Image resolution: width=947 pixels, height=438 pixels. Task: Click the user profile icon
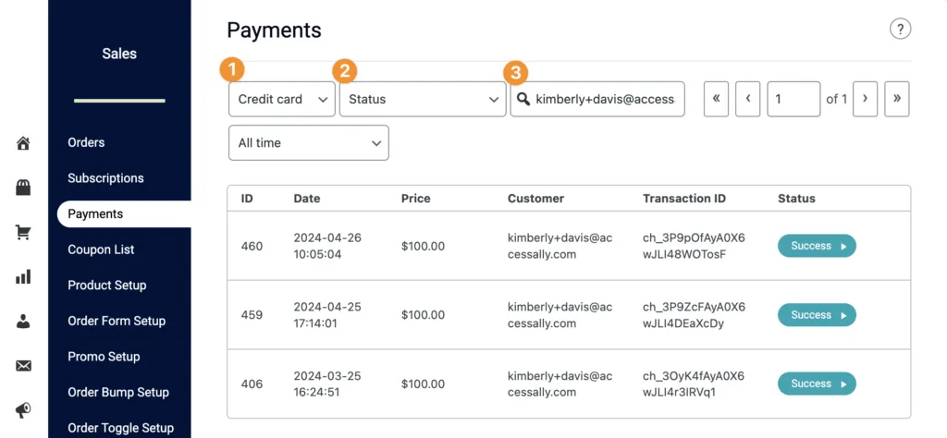click(23, 322)
